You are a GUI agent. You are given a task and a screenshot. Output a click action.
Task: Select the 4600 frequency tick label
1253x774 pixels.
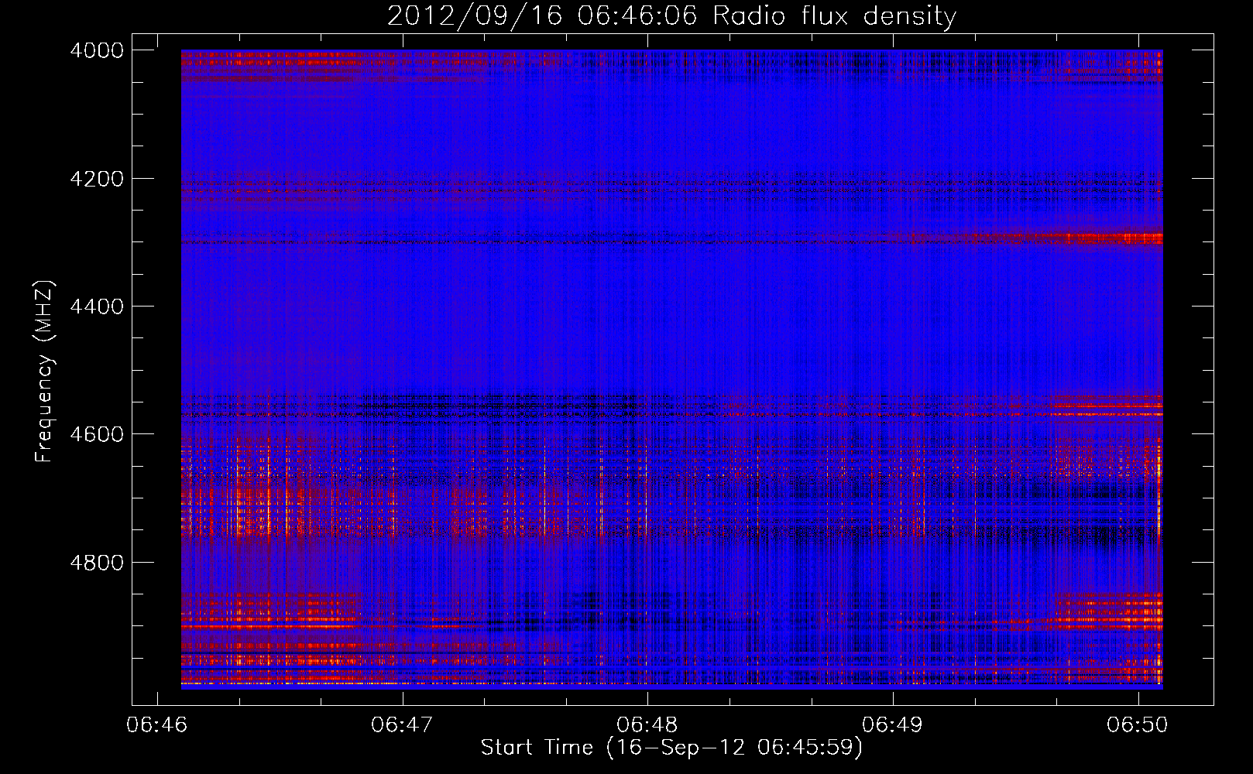point(97,434)
